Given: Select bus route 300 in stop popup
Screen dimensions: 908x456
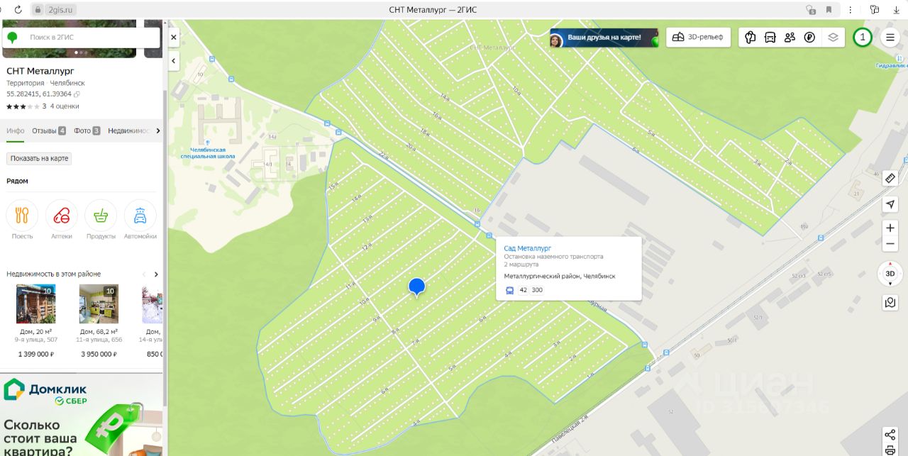Looking at the screenshot, I should point(537,290).
